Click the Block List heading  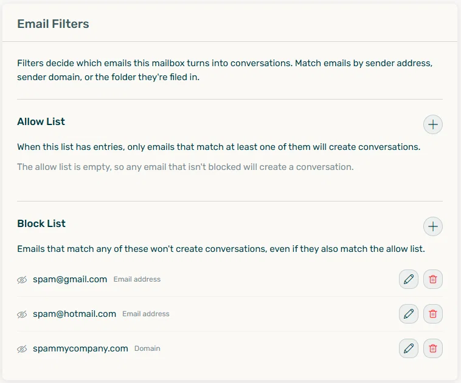pyautogui.click(x=41, y=223)
